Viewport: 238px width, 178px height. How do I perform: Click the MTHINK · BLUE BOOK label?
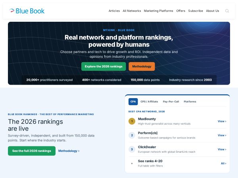[x=119, y=30]
